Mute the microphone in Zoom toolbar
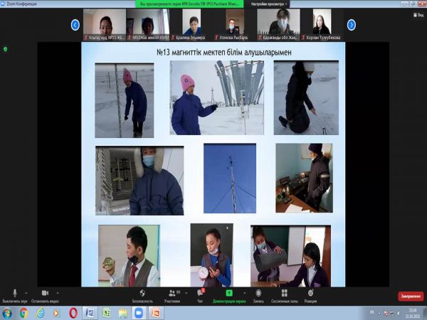The height and width of the screenshot is (320, 427). point(15,292)
